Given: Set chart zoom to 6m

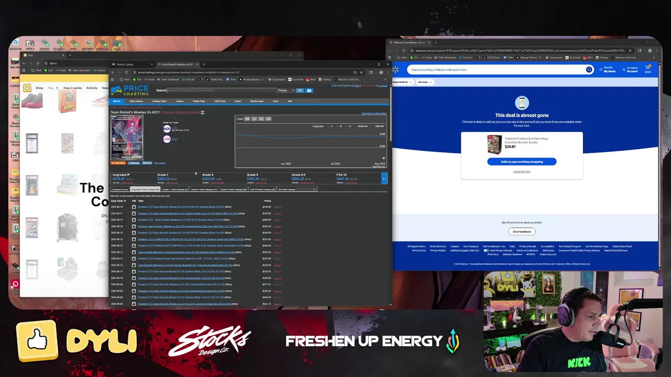Looking at the screenshot, I should pyautogui.click(x=247, y=119).
